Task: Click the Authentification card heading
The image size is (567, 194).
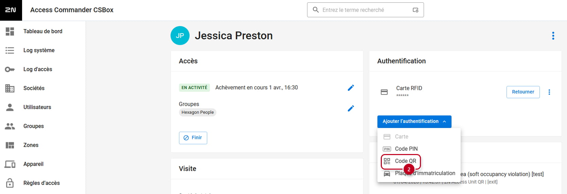Action: pos(401,61)
